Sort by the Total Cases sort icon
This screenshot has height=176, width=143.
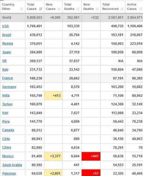pos(41,9)
